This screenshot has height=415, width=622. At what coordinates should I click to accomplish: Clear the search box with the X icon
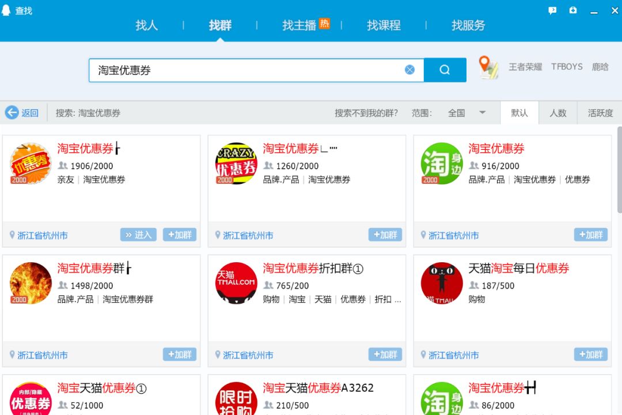click(x=409, y=69)
